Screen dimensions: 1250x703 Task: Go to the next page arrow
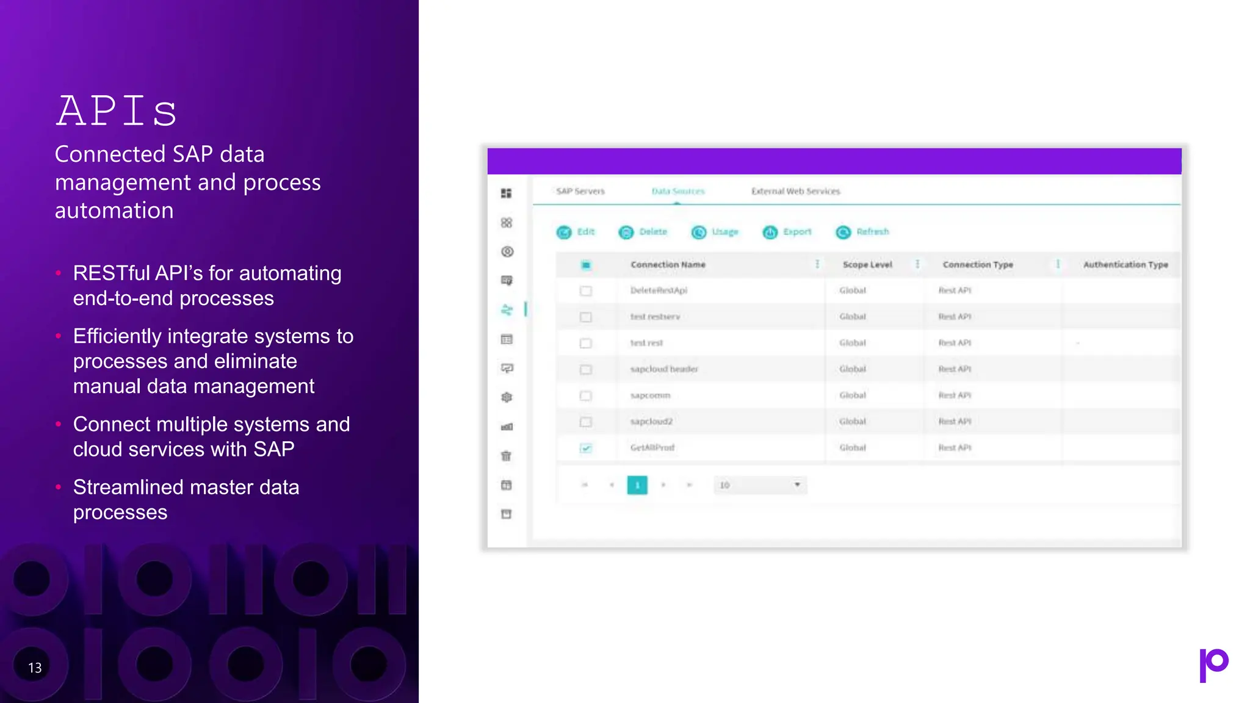point(663,485)
